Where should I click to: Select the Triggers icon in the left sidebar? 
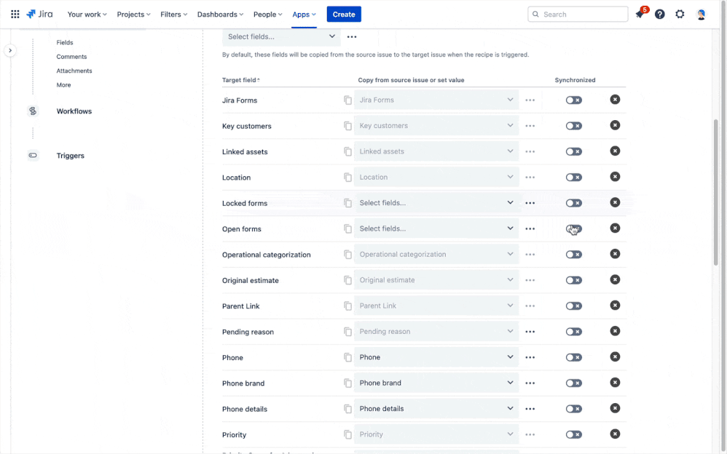click(32, 155)
